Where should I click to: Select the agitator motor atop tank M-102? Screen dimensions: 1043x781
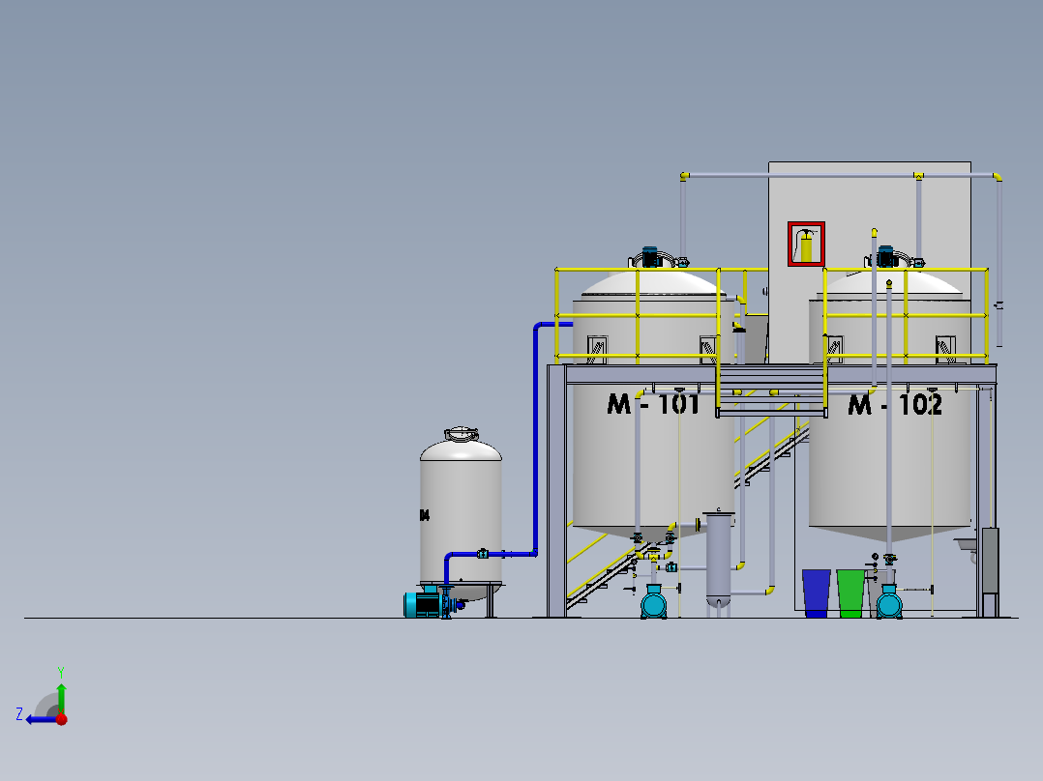click(x=885, y=256)
